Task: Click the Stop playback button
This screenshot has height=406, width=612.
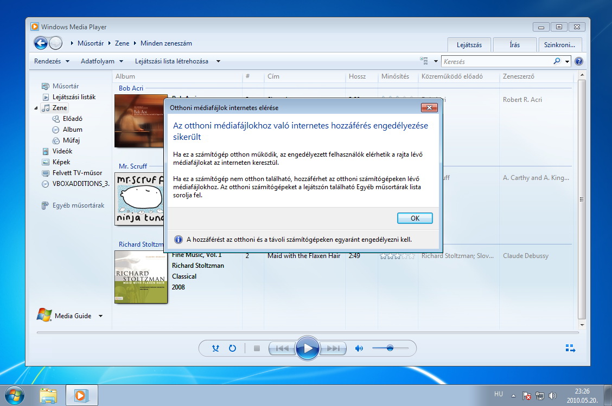Action: (x=257, y=348)
